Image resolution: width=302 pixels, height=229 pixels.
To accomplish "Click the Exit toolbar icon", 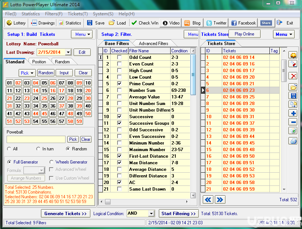I will 279,23.
